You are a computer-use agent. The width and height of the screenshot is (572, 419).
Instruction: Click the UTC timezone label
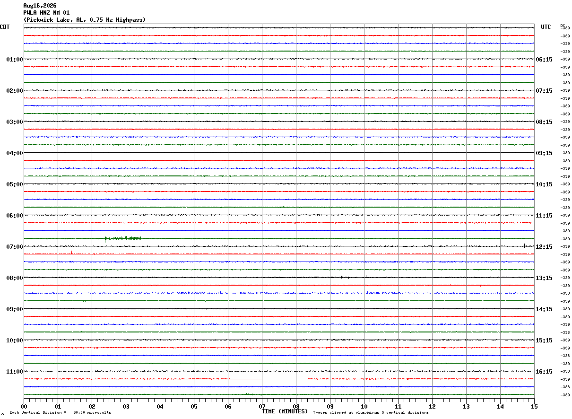[546, 27]
